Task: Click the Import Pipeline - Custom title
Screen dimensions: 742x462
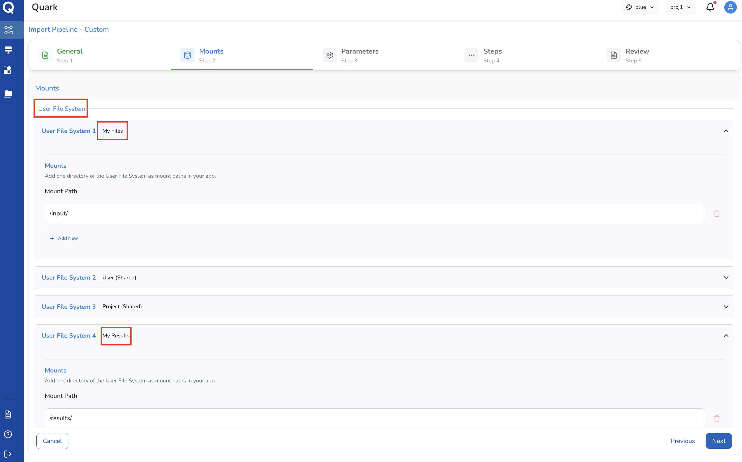Action: (x=69, y=29)
